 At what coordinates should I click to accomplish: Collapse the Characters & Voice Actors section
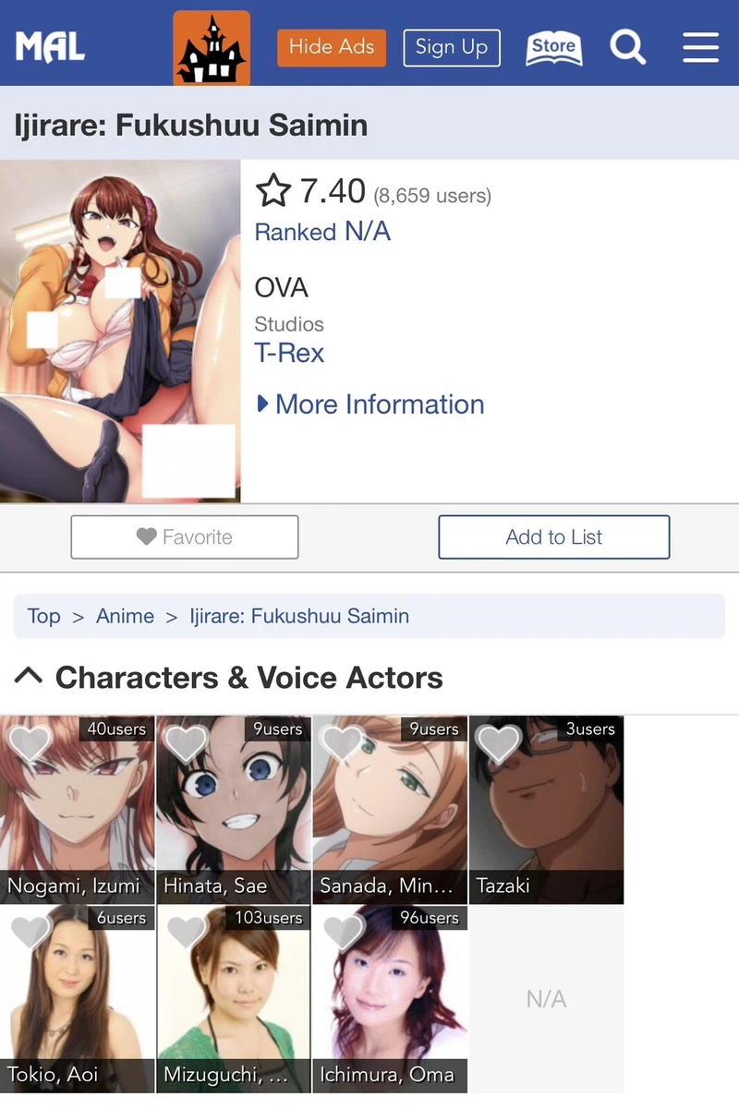(29, 677)
